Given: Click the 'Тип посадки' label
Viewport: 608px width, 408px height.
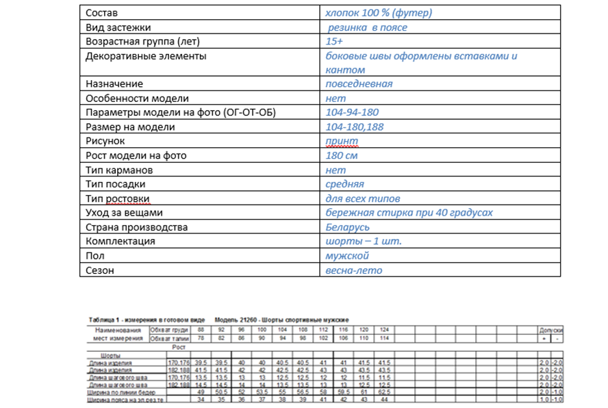Looking at the screenshot, I should click(116, 184).
